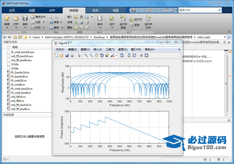Switch to the Home (主页) tab

(x=12, y=10)
